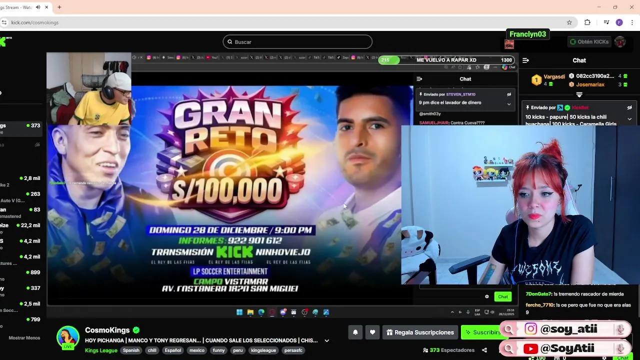Click the notification bell icon for CosmoKings
Image resolution: width=640 pixels, height=360 pixels.
click(355, 332)
